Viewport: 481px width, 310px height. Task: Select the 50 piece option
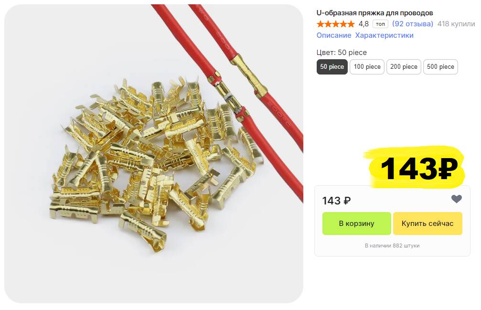pos(332,67)
